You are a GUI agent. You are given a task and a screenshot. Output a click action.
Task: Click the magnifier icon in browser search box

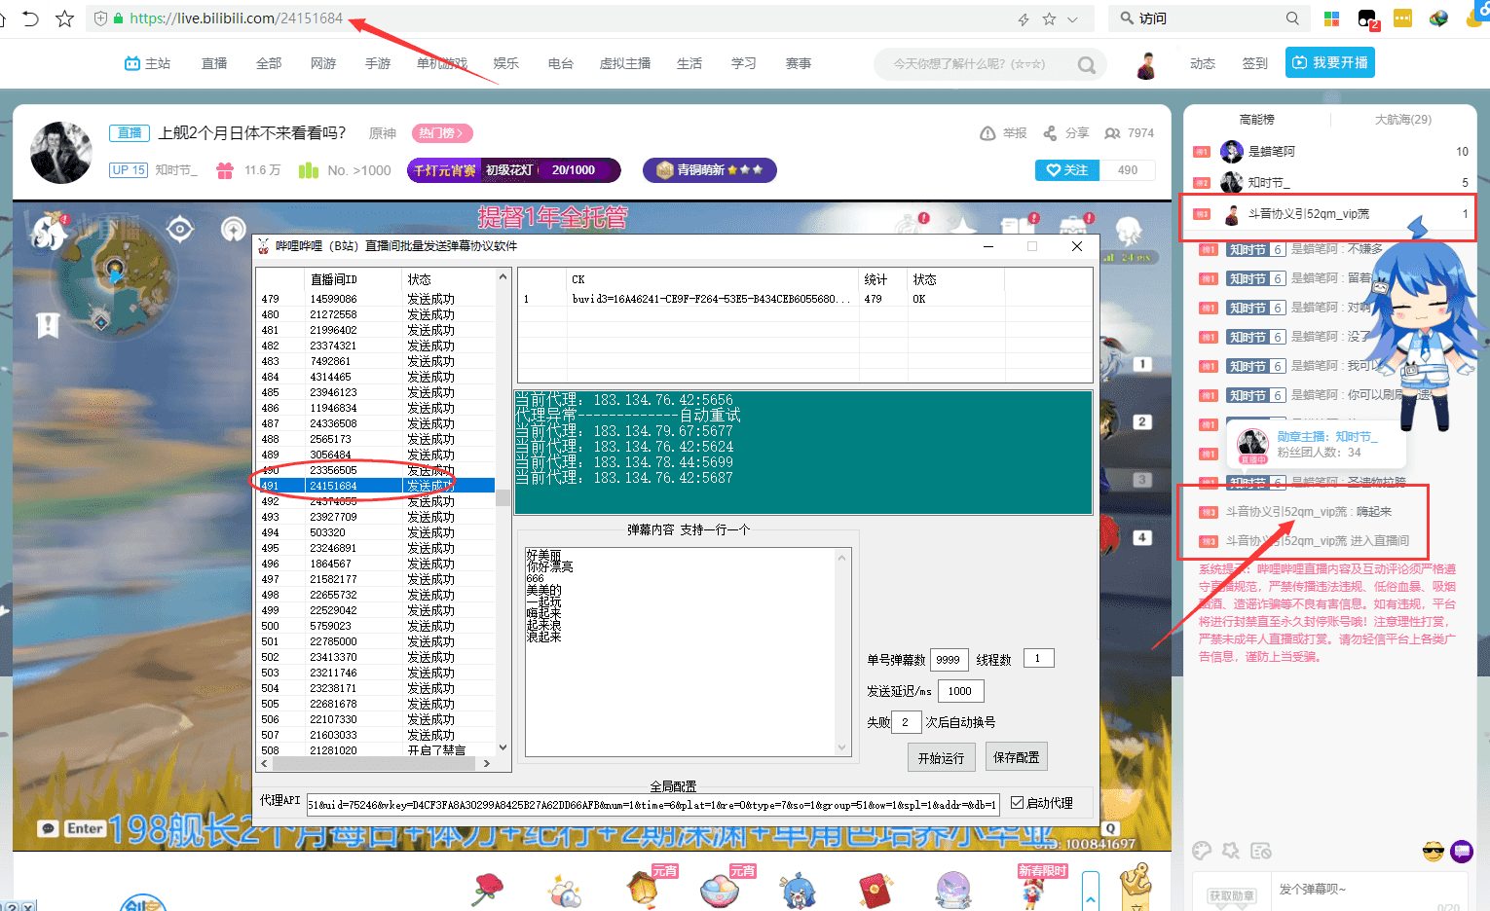point(1292,18)
